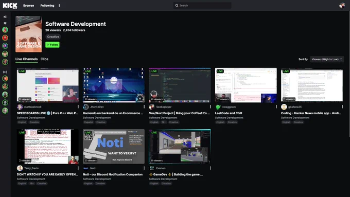The height and width of the screenshot is (197, 350).
Task: Click the heart icon in the sidebar
Action: (x=5, y=23)
